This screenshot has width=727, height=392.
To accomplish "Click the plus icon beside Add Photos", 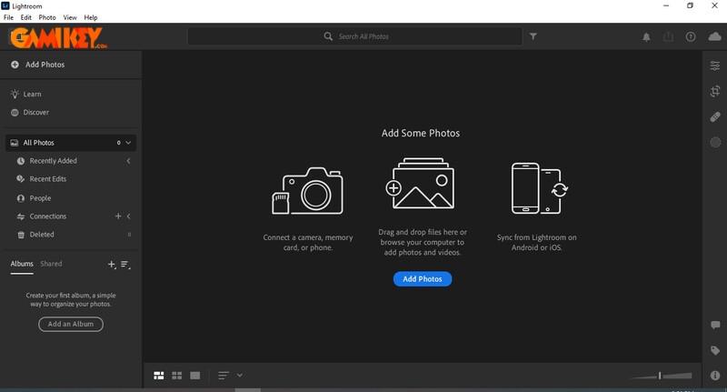I will [15, 65].
